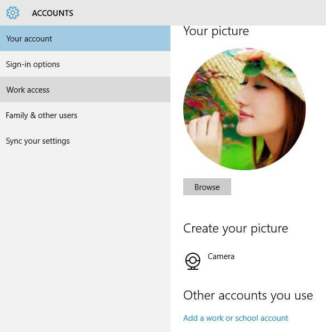Click the ACCOUNTS header title
The height and width of the screenshot is (332, 326).
click(x=53, y=13)
